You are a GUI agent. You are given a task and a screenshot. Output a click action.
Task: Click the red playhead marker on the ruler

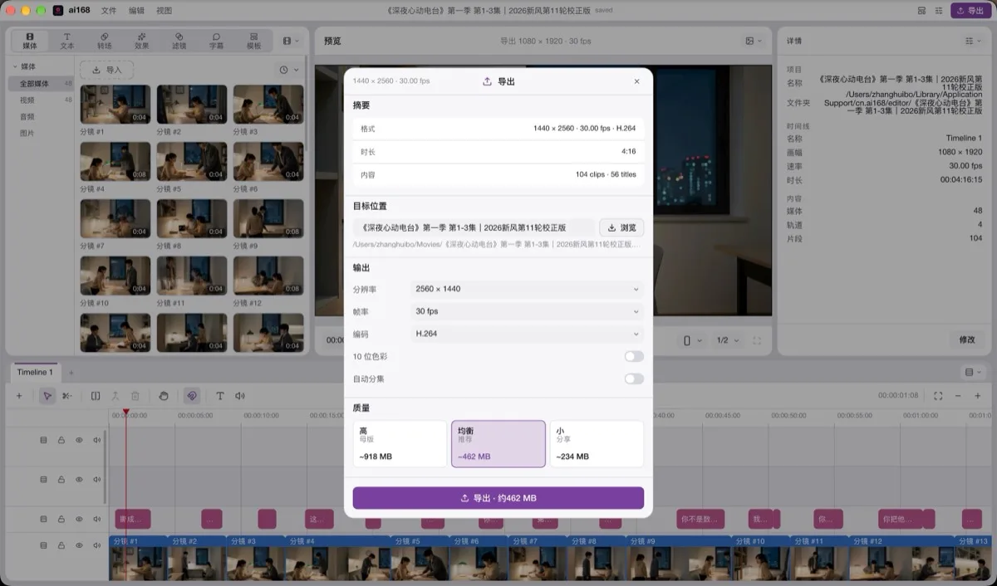point(125,412)
